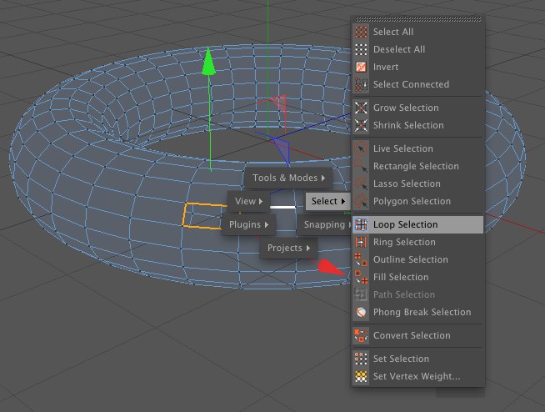Viewport: 545px width, 412px height.
Task: Grab the tear-off handle atop the menu
Action: pyautogui.click(x=417, y=18)
